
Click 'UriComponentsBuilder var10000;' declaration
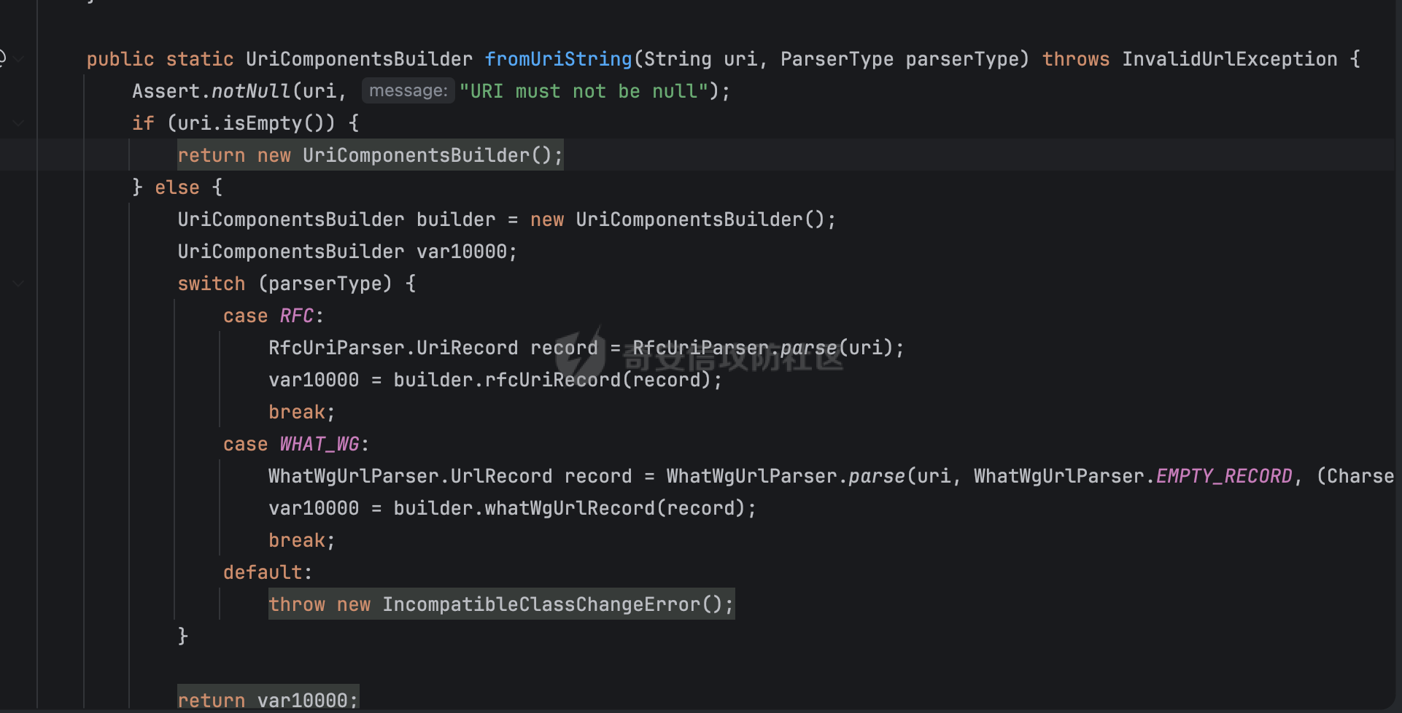click(x=347, y=252)
